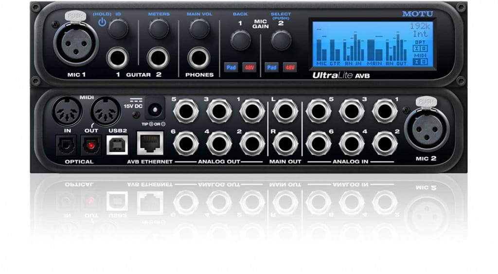The height and width of the screenshot is (274, 498).
Task: Toggle the 48V phantom power for mic 1
Action: click(x=249, y=67)
